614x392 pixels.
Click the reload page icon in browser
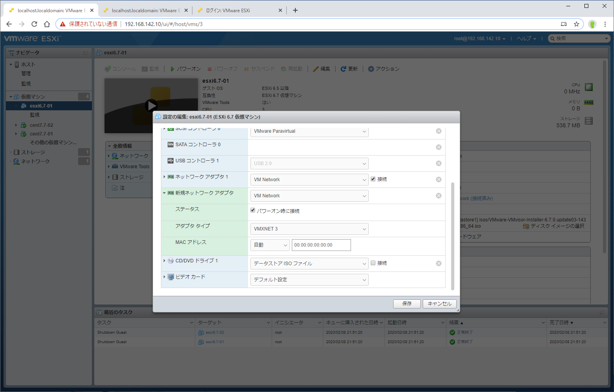point(34,24)
